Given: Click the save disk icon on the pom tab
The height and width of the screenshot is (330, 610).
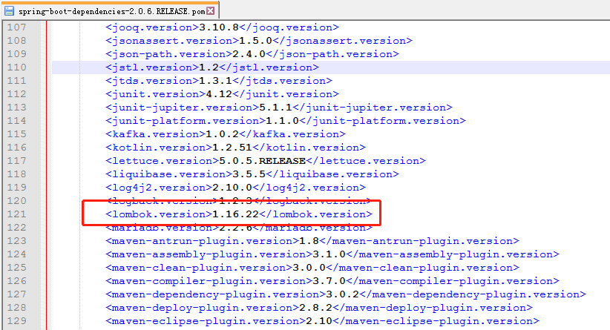Looking at the screenshot, I should (10, 11).
